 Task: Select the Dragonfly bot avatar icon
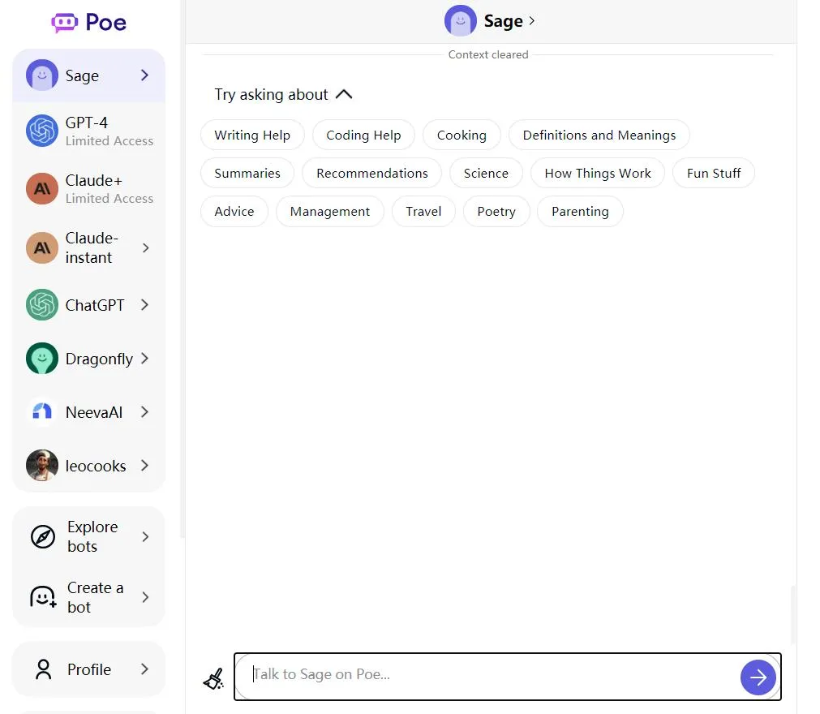click(42, 359)
